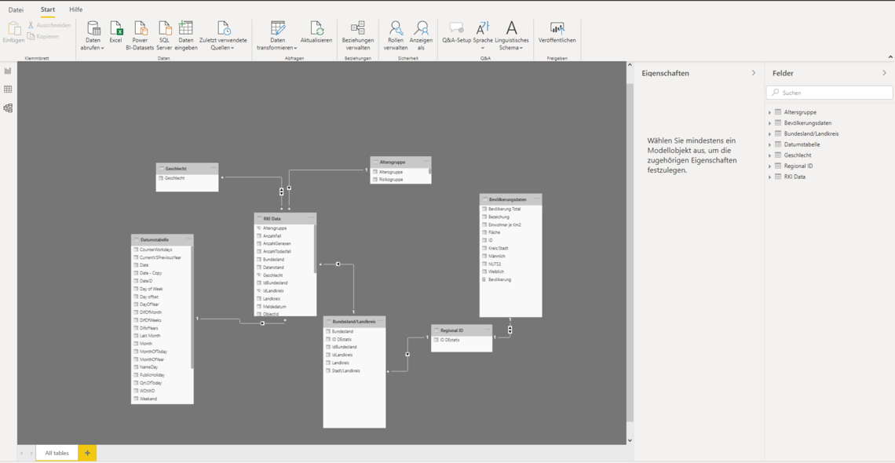Expand Geschlecht in Felder list
895x463 pixels.
(769, 155)
